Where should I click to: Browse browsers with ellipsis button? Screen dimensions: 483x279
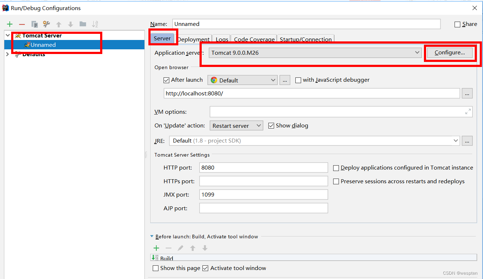(x=285, y=80)
